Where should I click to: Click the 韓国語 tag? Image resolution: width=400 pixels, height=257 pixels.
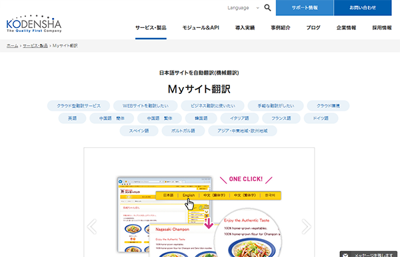(x=201, y=119)
